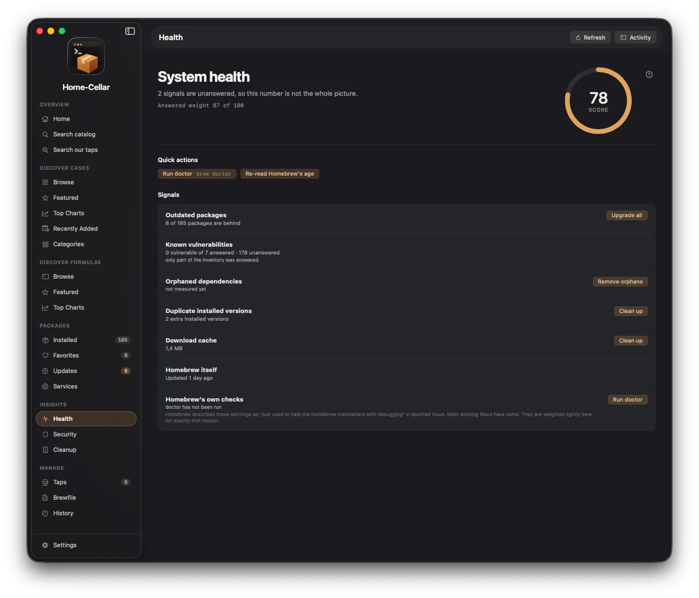Click the Cleanup icon in sidebar

[x=45, y=450]
